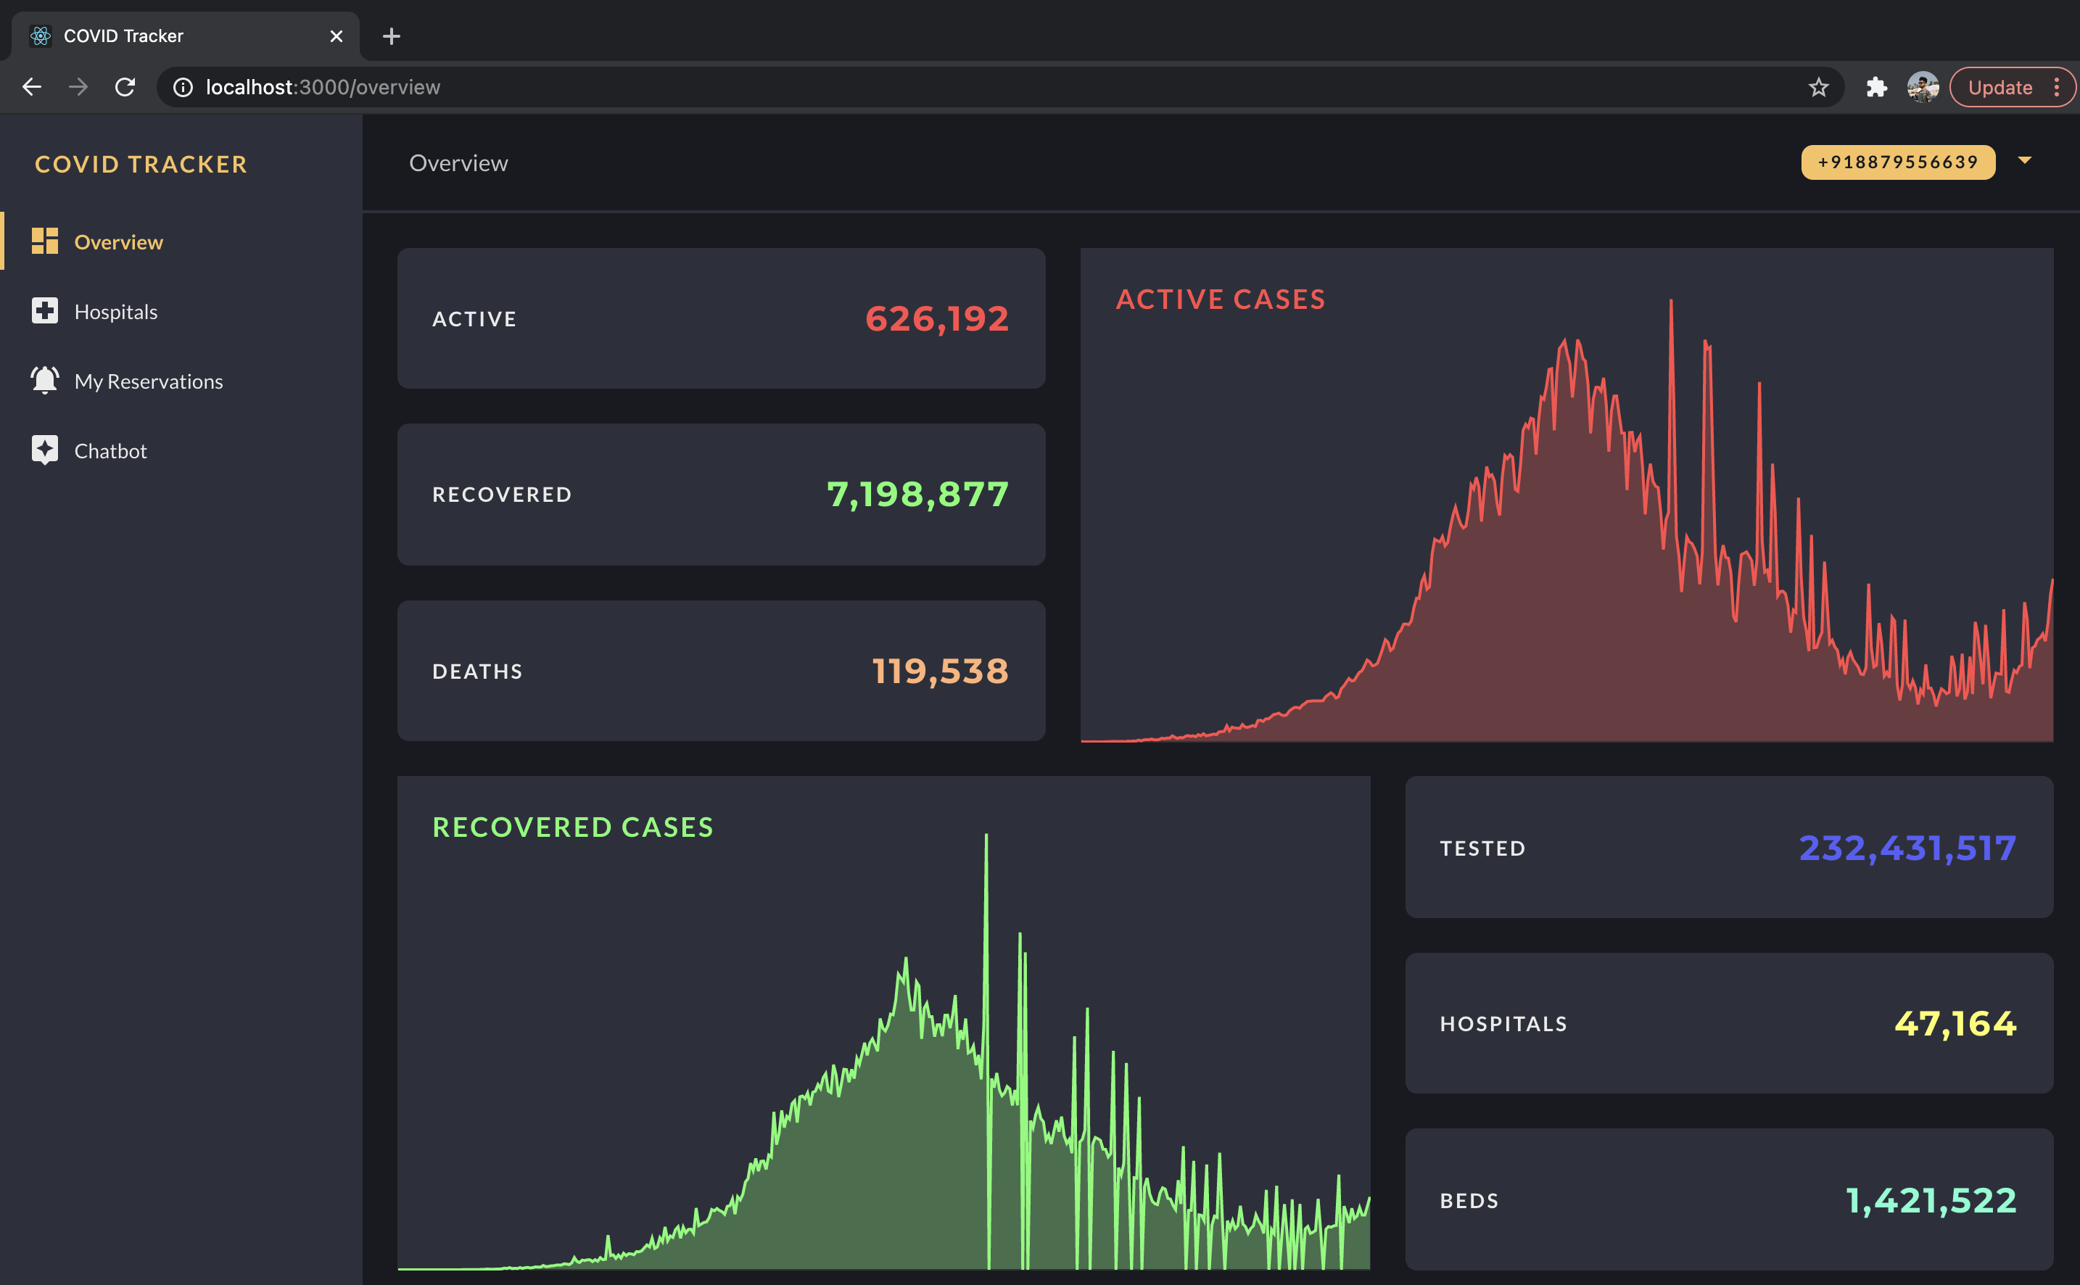Bookmark this page with the star icon
2080x1285 pixels.
click(1817, 88)
